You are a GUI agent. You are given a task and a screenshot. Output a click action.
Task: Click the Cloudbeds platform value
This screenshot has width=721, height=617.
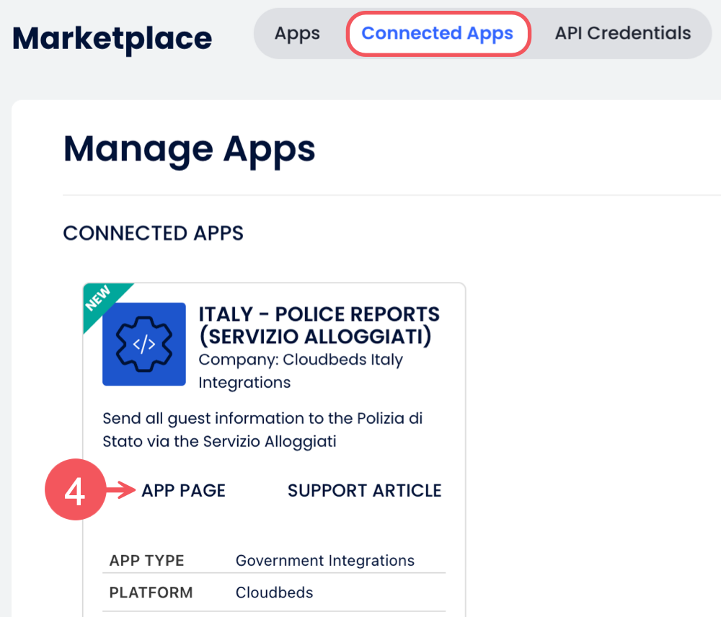(274, 592)
